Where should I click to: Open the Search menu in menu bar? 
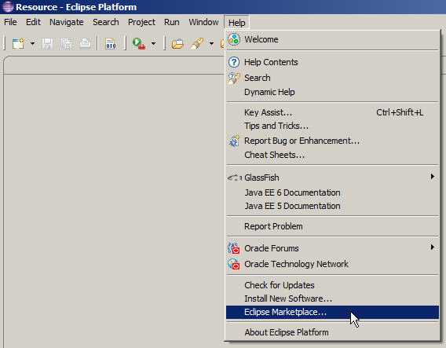106,22
